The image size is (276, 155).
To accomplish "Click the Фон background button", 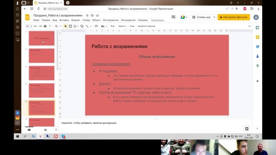I will point(113,26).
